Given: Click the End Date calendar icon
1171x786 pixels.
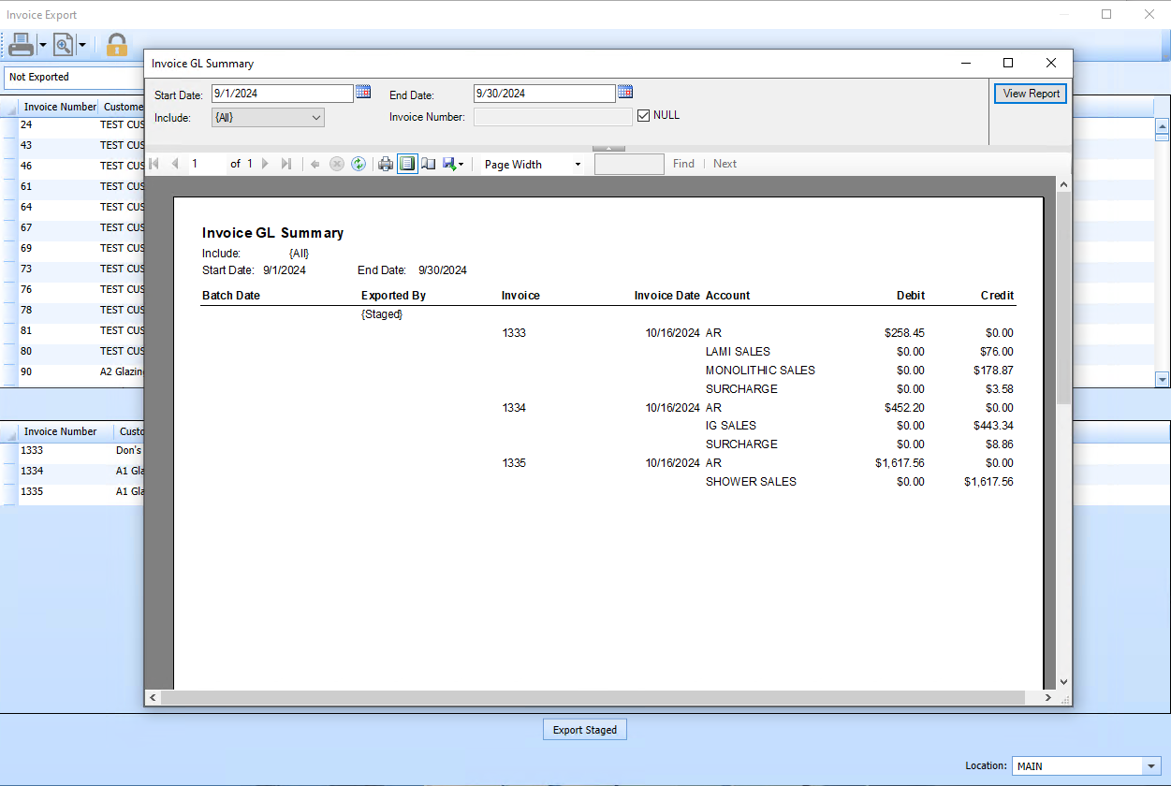Looking at the screenshot, I should point(625,93).
